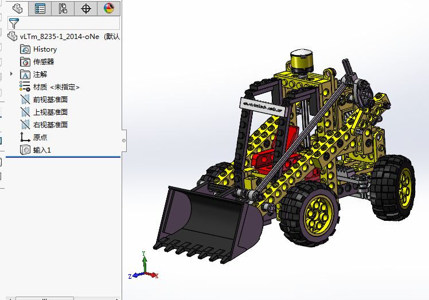Open the FeatureManager design tree tab
Image resolution: width=429 pixels, height=300 pixels.
point(18,8)
